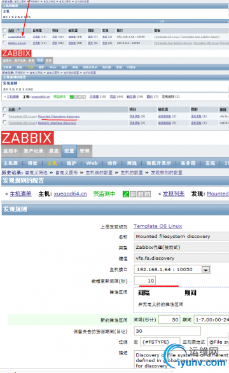This screenshot has height=373, width=229.
Task: Open the 监测中 top menu tab
Action: coord(11,151)
